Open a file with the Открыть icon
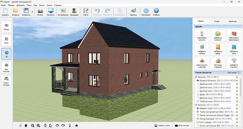Image resolution: width=243 pixels, height=129 pixels. 15,12
